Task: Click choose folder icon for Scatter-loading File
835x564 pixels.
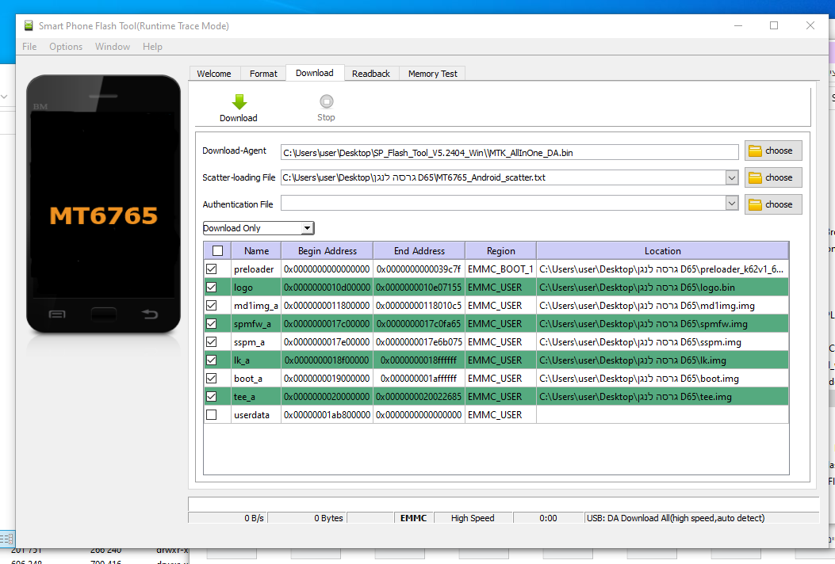Action: pyautogui.click(x=755, y=177)
